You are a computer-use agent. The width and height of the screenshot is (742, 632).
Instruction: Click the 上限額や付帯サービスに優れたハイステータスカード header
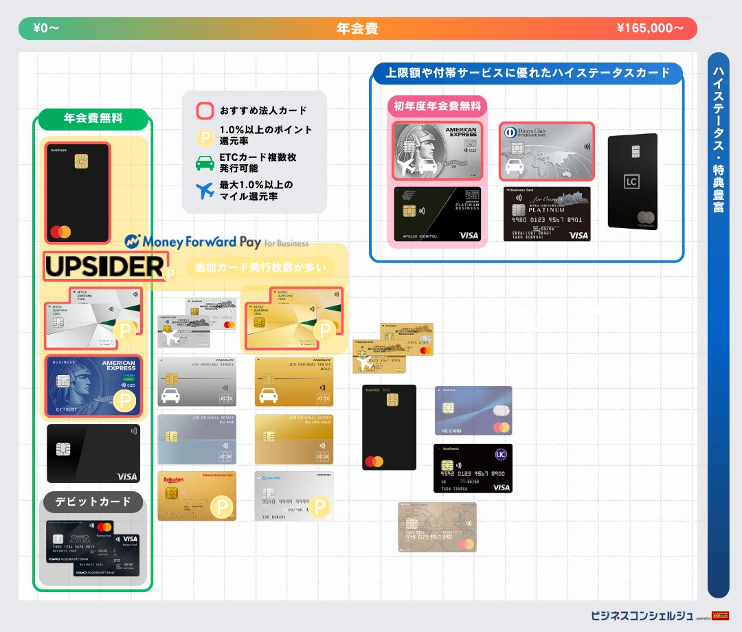point(528,73)
